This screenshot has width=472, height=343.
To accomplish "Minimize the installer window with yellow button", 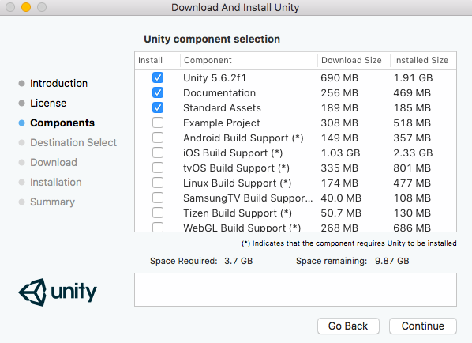I will point(26,7).
